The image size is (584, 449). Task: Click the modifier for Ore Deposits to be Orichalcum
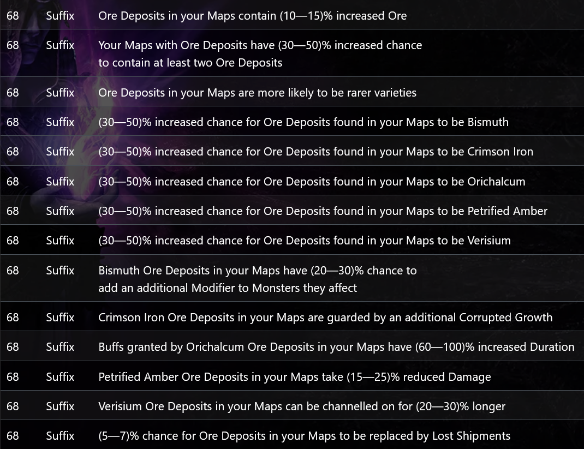pyautogui.click(x=312, y=181)
